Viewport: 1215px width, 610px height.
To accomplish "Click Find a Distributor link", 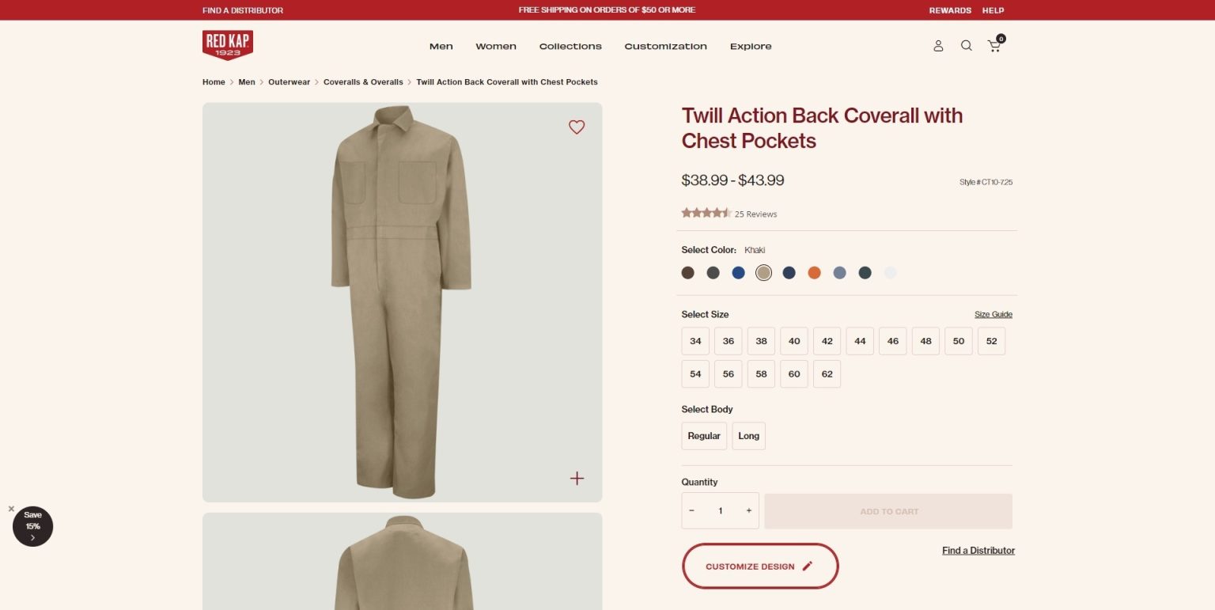I will (978, 550).
